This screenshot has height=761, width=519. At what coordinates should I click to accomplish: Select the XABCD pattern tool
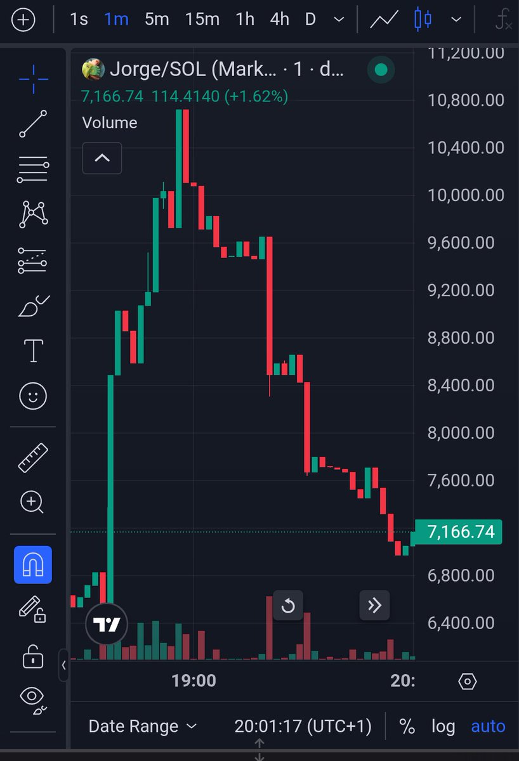pyautogui.click(x=33, y=214)
